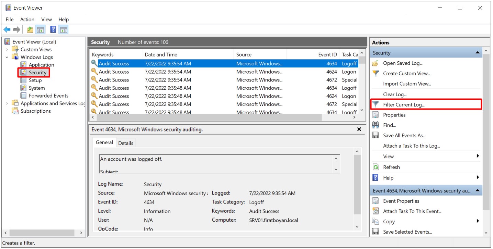
Task: Open the Action menu
Action: (x=27, y=20)
